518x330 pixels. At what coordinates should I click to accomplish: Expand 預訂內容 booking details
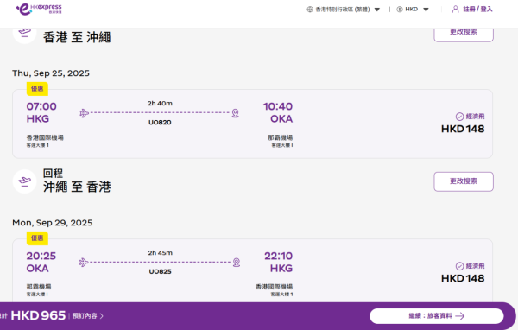[x=88, y=316]
